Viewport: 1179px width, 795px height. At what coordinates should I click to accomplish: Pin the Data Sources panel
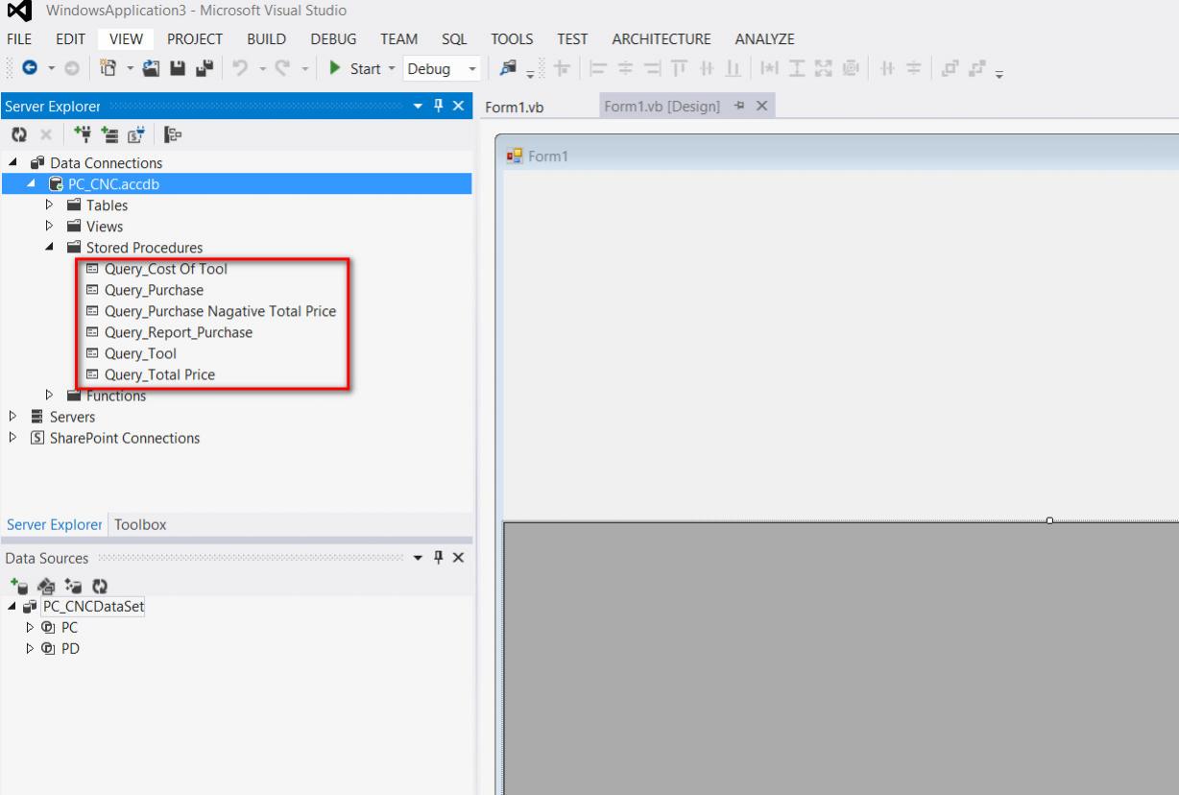pyautogui.click(x=439, y=558)
